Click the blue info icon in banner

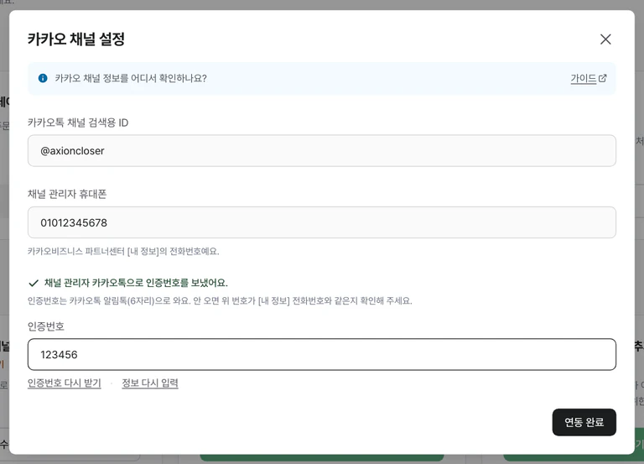point(43,78)
